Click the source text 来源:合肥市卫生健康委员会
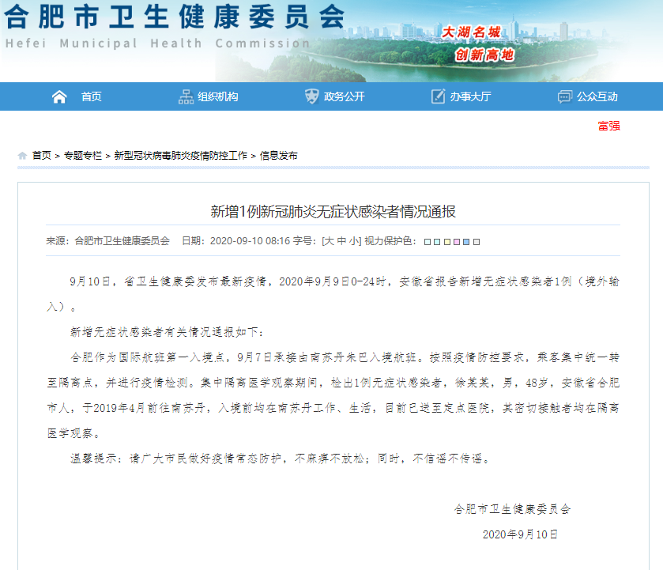The height and width of the screenshot is (570, 663). 107,241
